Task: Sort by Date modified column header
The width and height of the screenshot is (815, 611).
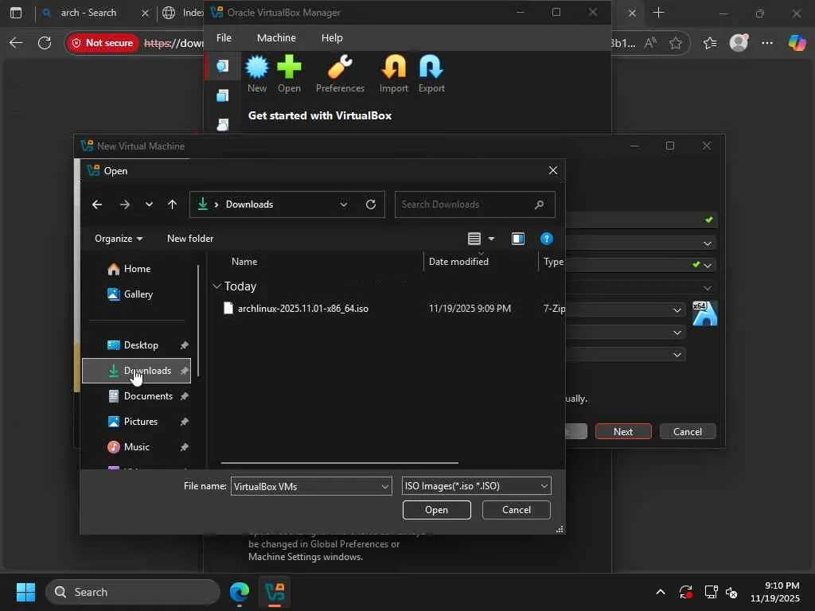Action: click(x=458, y=261)
